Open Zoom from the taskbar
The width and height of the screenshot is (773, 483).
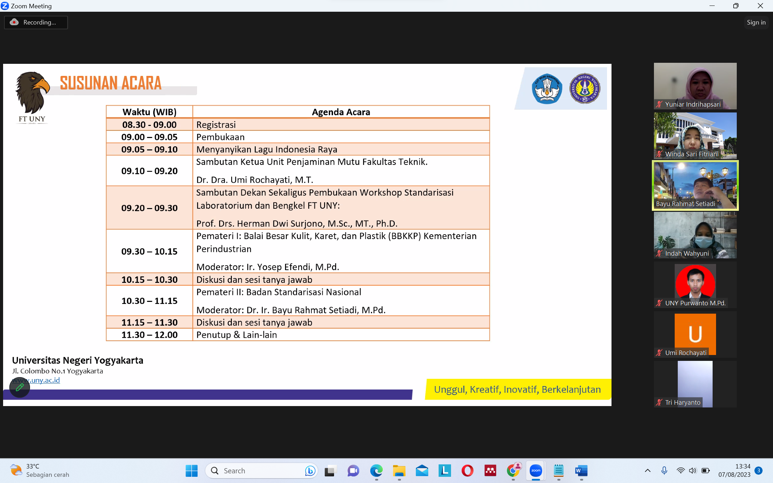[536, 471]
